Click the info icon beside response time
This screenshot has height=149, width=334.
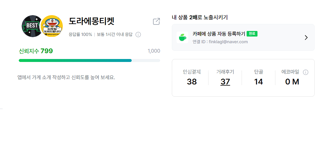pyautogui.click(x=138, y=34)
